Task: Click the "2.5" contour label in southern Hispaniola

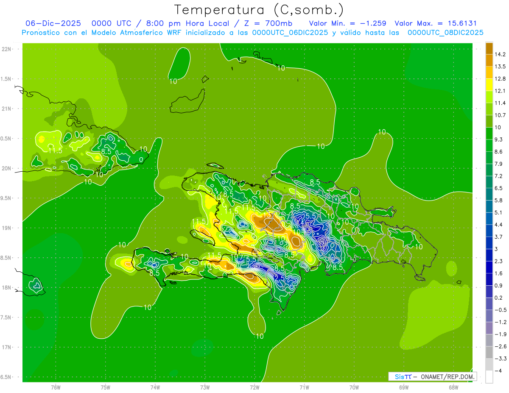Action: (280, 278)
